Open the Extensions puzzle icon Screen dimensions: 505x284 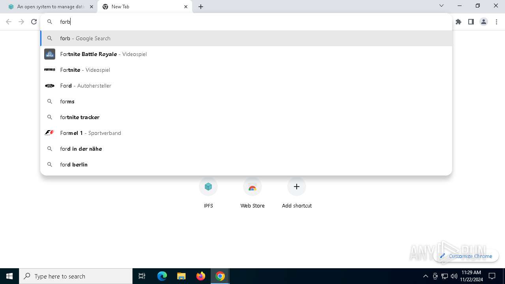pyautogui.click(x=458, y=22)
